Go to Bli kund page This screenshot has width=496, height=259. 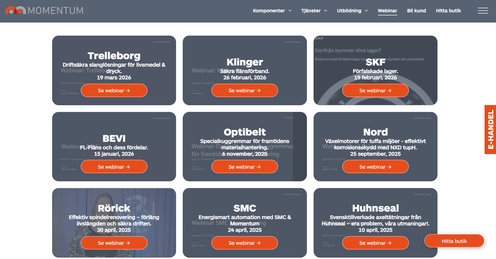(x=416, y=11)
